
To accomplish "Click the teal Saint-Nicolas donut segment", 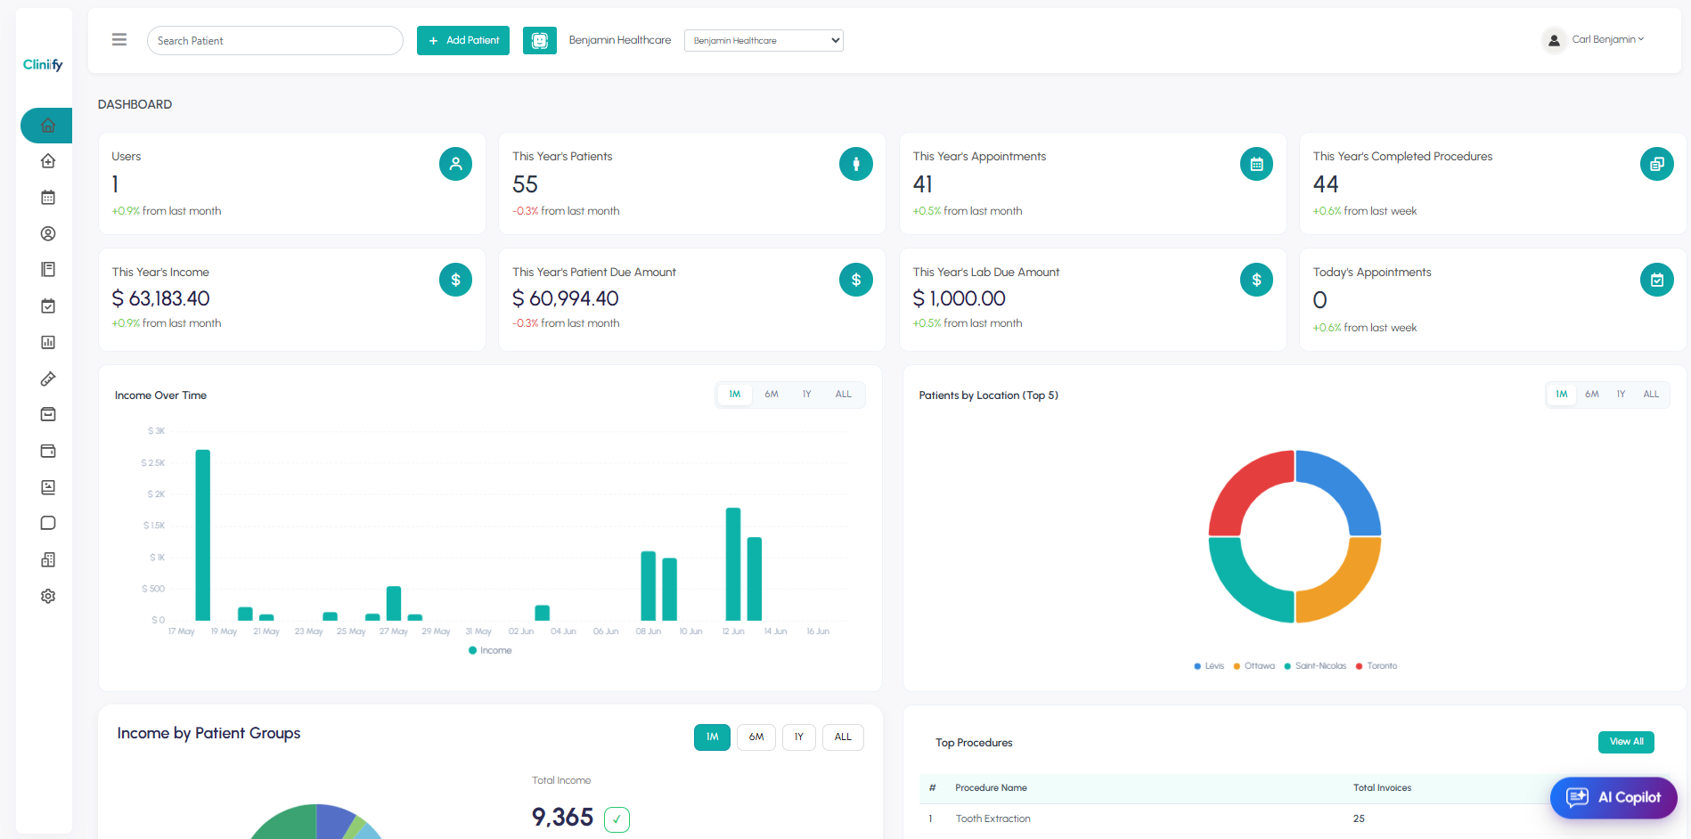I will pos(1243,588).
